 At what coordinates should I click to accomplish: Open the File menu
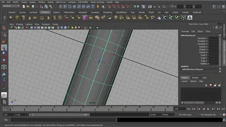3,2
